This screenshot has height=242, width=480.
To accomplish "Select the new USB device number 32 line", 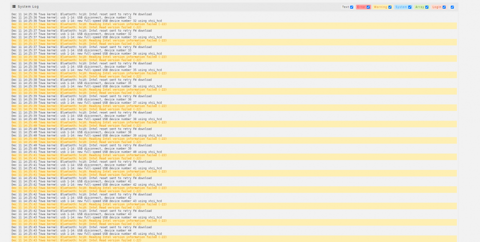I will coord(86,21).
